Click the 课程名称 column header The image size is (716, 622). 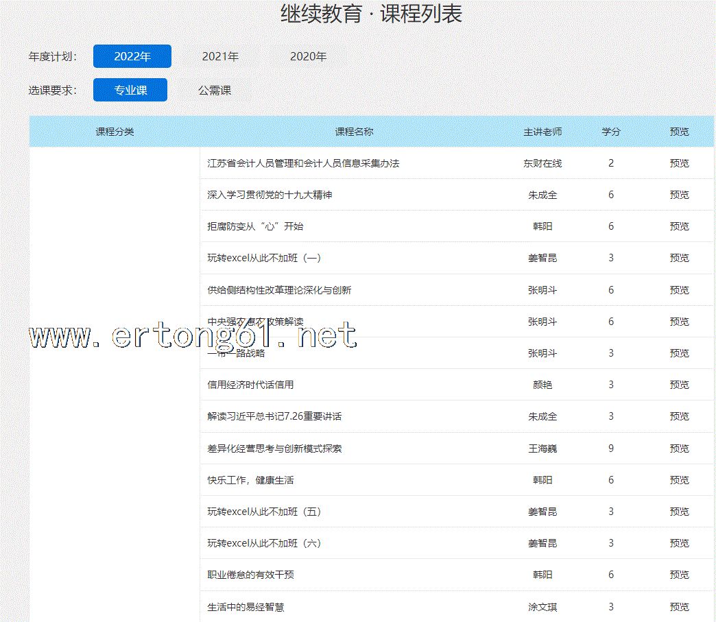[354, 132]
